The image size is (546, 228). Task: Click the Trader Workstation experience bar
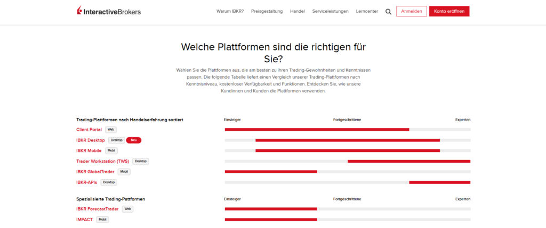click(348, 162)
